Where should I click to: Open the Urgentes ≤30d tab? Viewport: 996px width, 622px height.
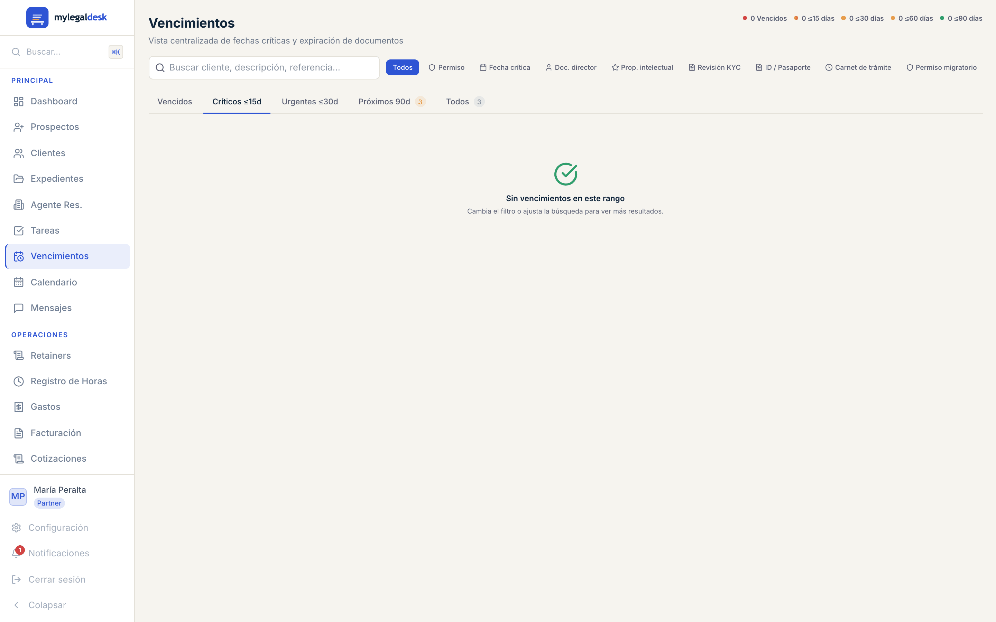coord(310,102)
